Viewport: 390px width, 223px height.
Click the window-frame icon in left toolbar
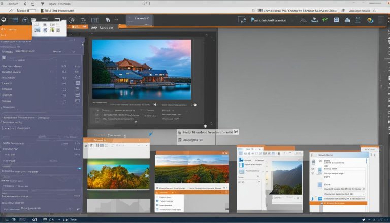point(15,20)
